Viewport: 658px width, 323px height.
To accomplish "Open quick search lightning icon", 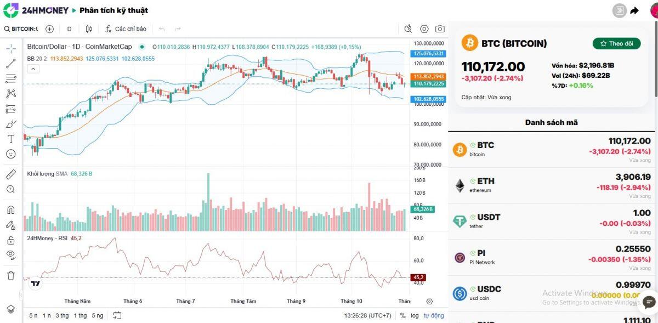I will pyautogui.click(x=408, y=29).
